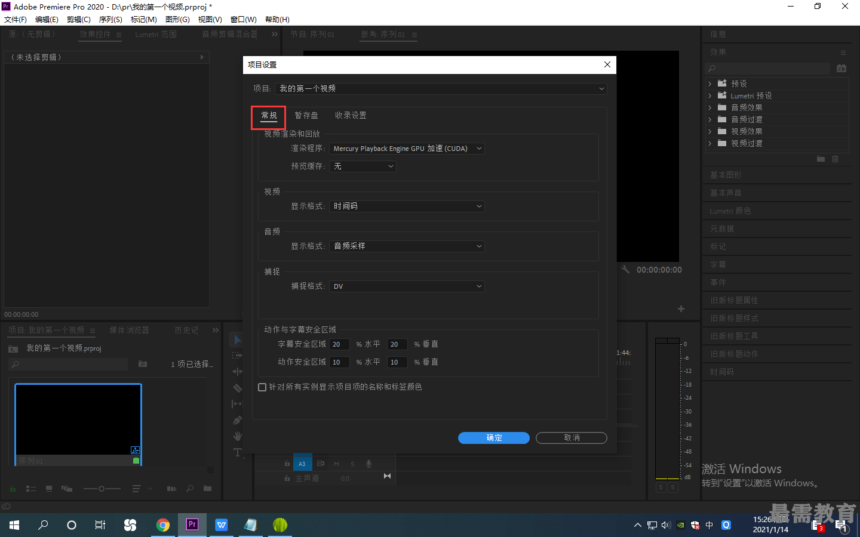
Task: Launch Premiere Pro from taskbar
Action: click(192, 524)
